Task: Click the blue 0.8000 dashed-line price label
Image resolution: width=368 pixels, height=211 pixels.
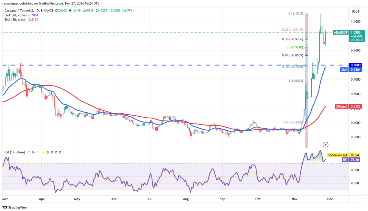Action: tap(356, 65)
